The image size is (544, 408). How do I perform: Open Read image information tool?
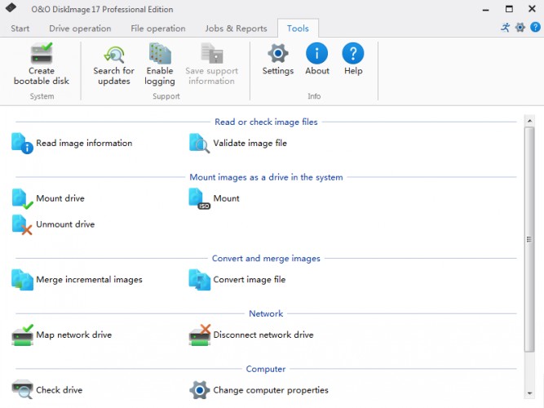83,144
